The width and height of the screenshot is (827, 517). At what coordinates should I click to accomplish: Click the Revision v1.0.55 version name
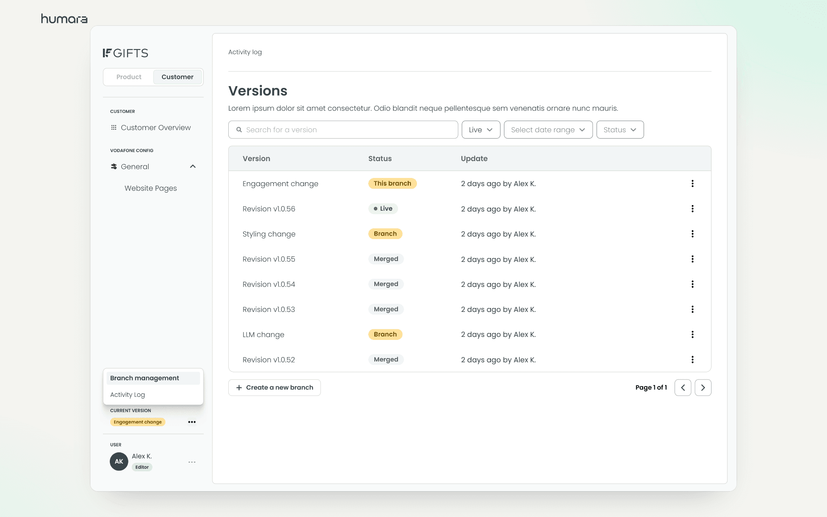[x=269, y=259]
